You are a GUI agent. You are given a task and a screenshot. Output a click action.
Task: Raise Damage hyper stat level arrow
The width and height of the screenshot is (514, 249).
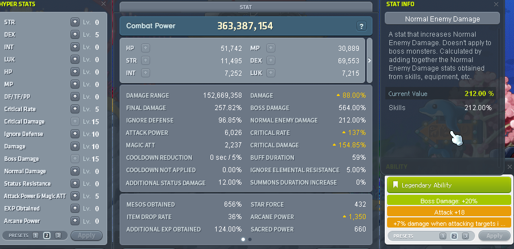tap(75, 146)
